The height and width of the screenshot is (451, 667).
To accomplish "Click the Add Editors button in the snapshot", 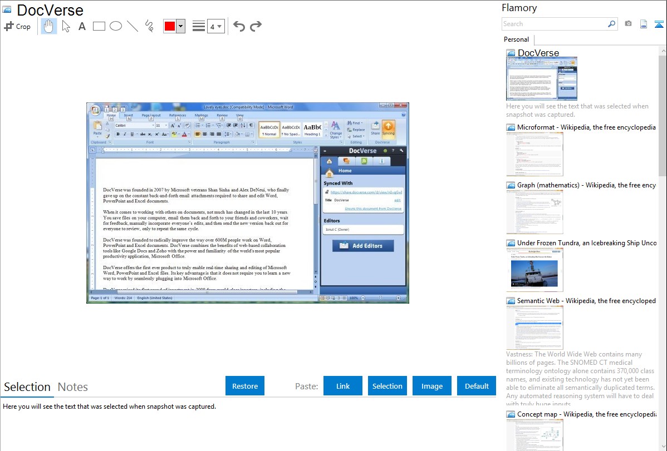I will click(363, 246).
